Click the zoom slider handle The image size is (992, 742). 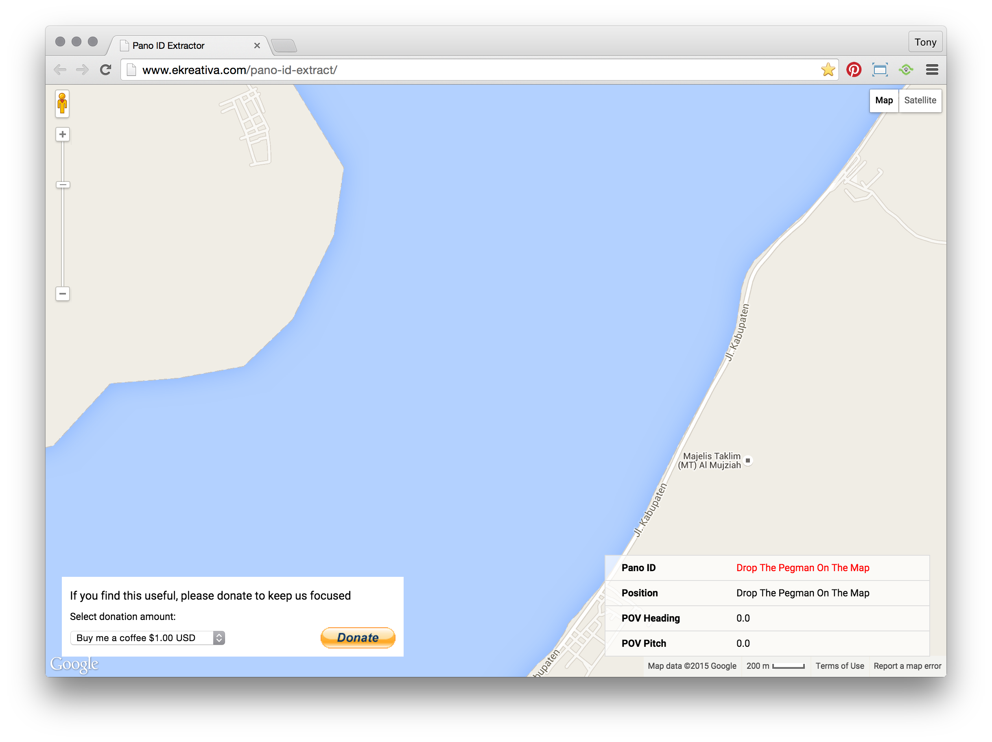[x=62, y=185]
